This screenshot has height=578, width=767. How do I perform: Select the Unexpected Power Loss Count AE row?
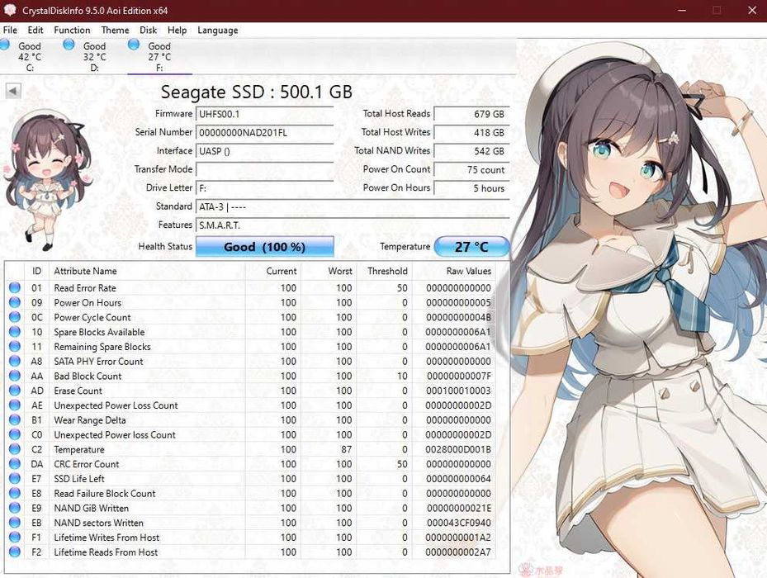[250, 405]
